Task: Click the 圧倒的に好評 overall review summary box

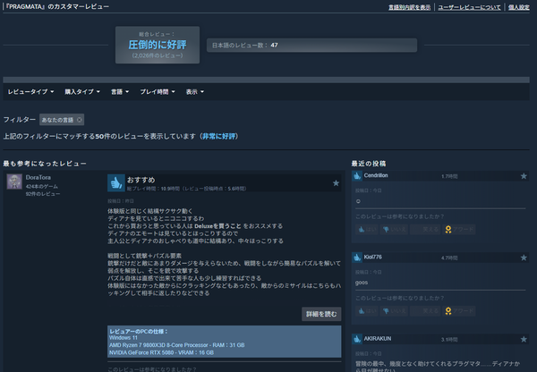Action: click(158, 45)
